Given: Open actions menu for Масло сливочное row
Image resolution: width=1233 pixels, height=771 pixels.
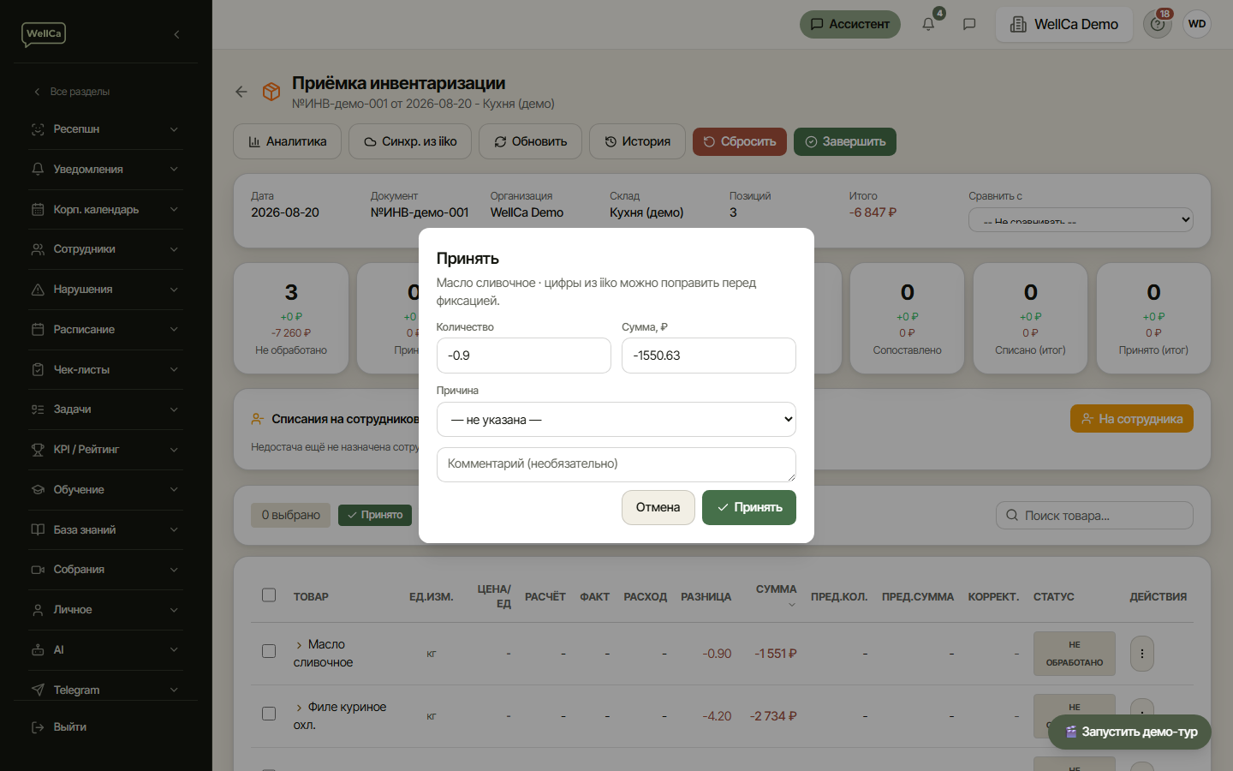Looking at the screenshot, I should [1142, 654].
